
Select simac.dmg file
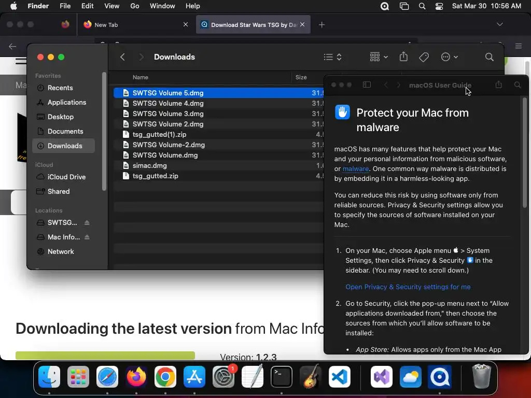tap(219, 165)
